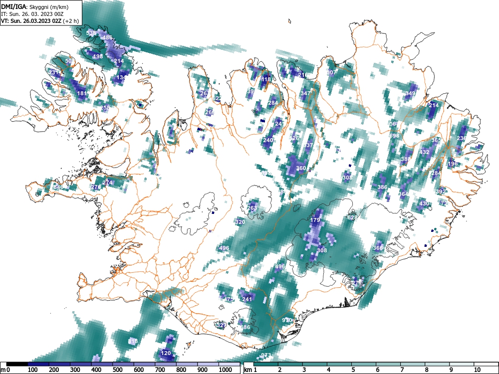Click the visibility value '179' on Vatnajökull
This screenshot has width=499, height=374.
tap(315, 220)
